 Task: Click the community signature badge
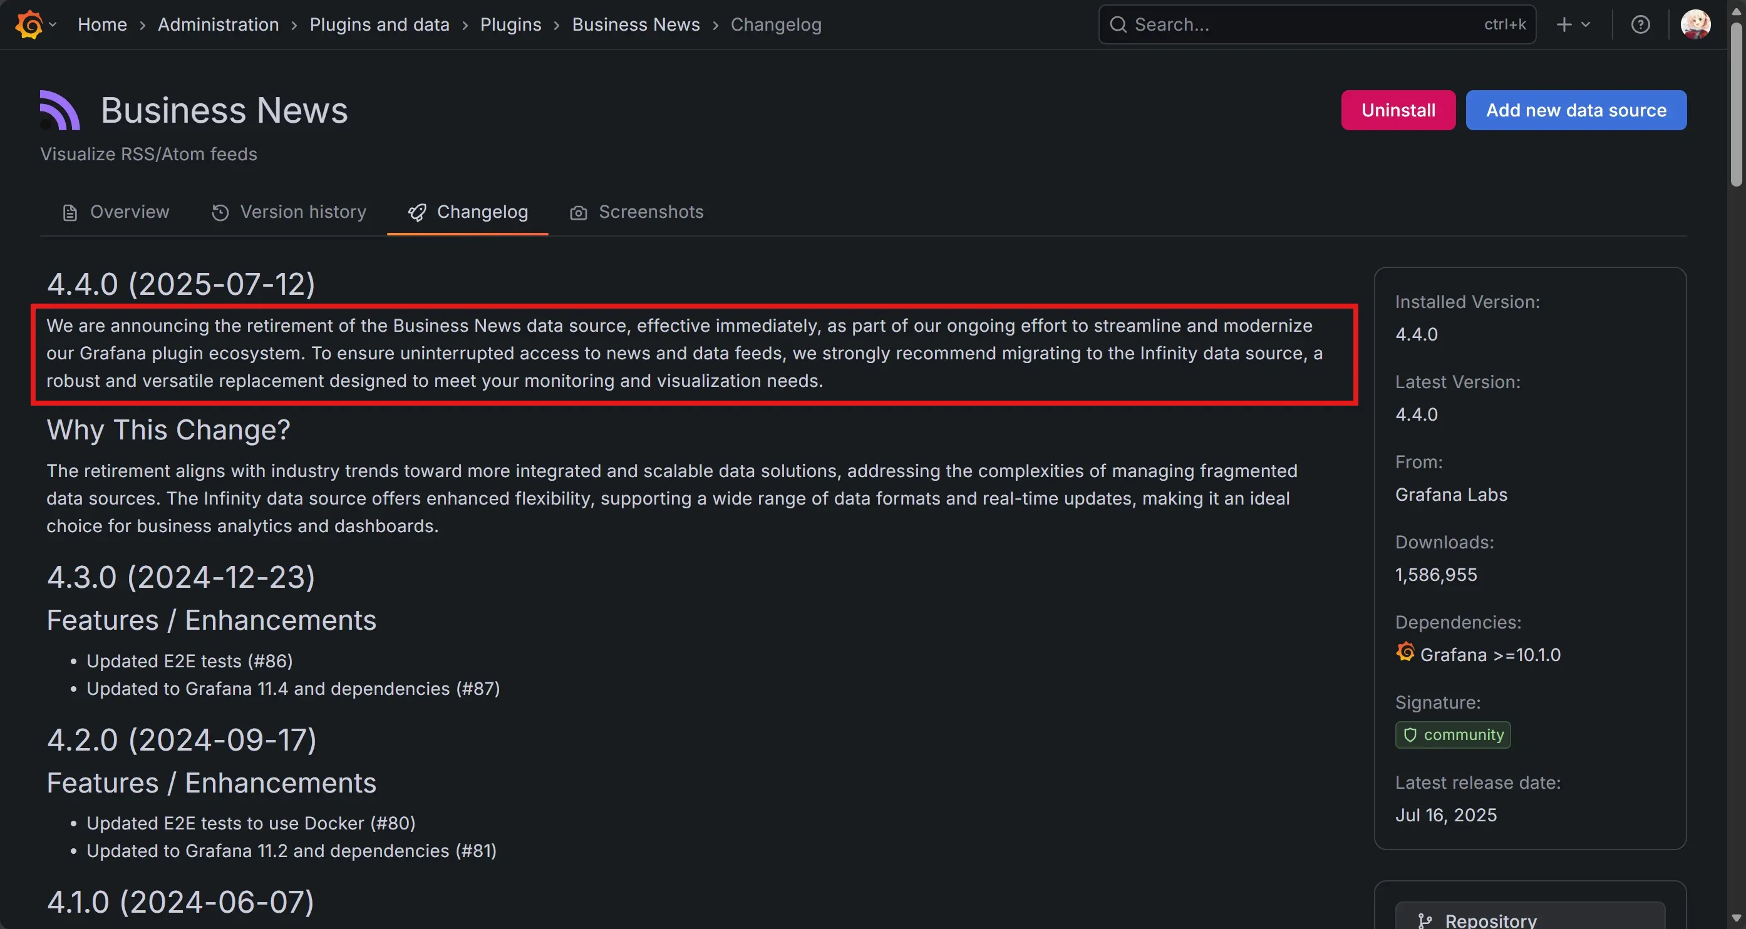pos(1452,734)
